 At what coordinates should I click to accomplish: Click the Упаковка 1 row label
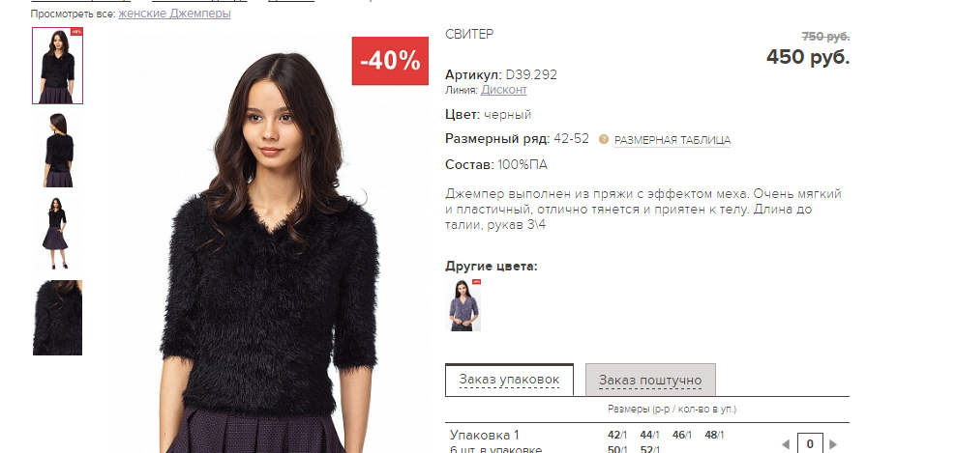484,436
